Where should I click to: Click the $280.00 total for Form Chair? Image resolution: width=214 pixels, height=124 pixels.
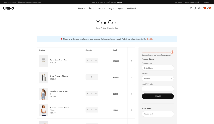[x=116, y=61]
